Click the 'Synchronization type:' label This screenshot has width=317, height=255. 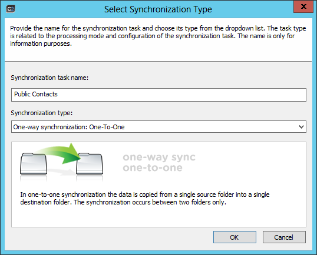42,113
